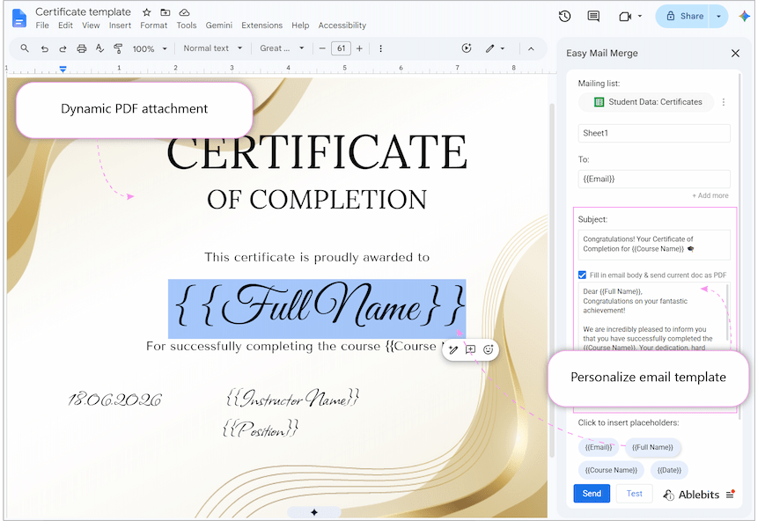Click the font size 61 field
This screenshot has height=521, width=765.
[341, 48]
